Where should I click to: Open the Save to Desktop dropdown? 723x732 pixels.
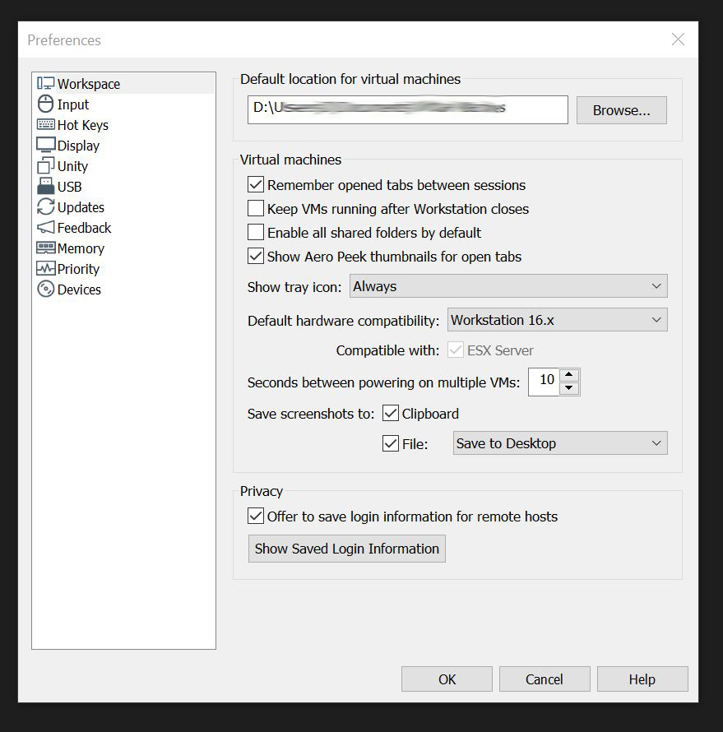coord(559,443)
